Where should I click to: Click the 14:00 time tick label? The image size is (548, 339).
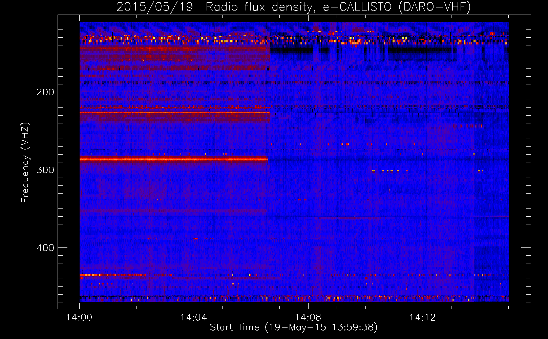pyautogui.click(x=79, y=318)
